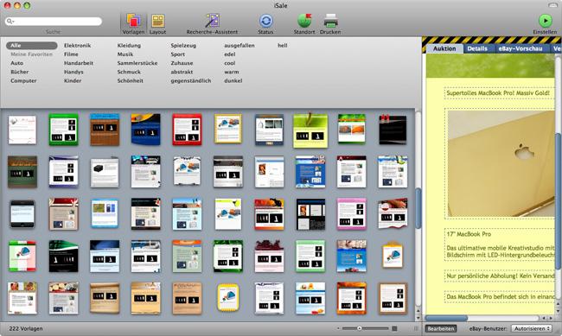
Task: Click the 'Nur persönliche Abholung!' text block
Action: [500, 276]
